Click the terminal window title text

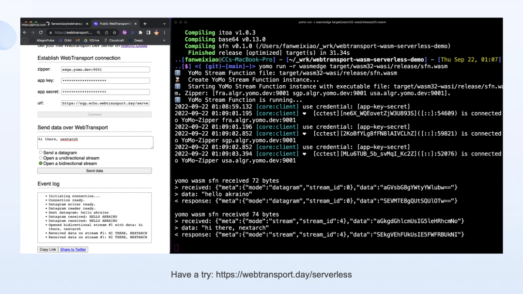point(342,22)
